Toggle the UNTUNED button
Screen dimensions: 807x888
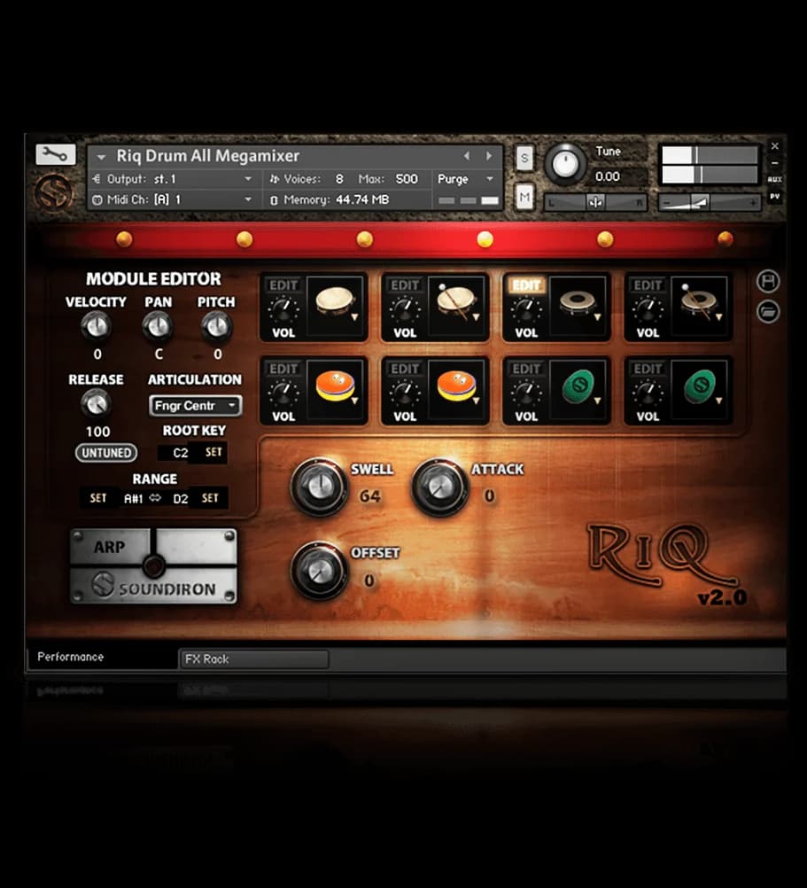[105, 453]
